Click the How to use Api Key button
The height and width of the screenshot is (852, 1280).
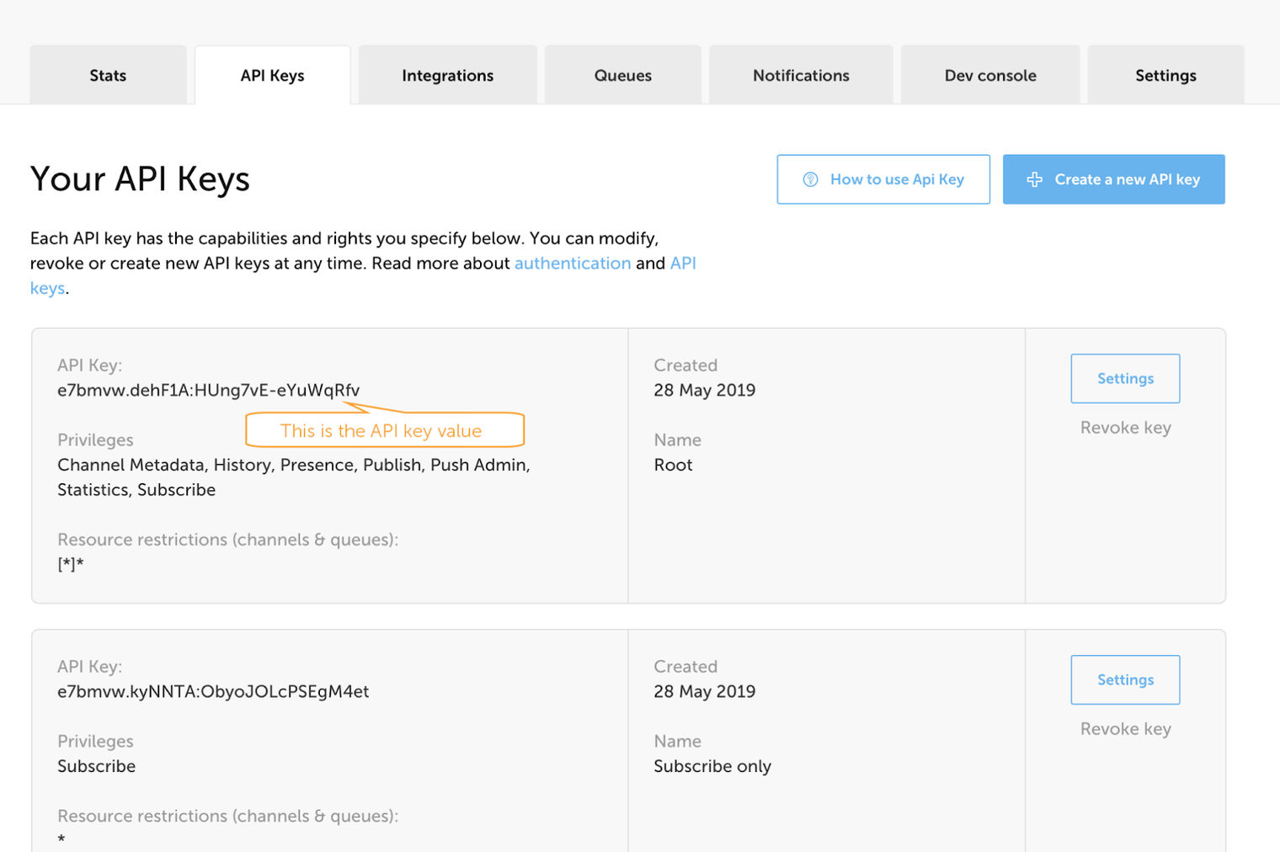click(x=883, y=178)
